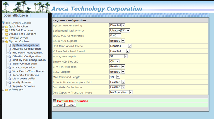The image size is (214, 119).
Task: Click the Generate Test Event page icon
Action: 10,75
